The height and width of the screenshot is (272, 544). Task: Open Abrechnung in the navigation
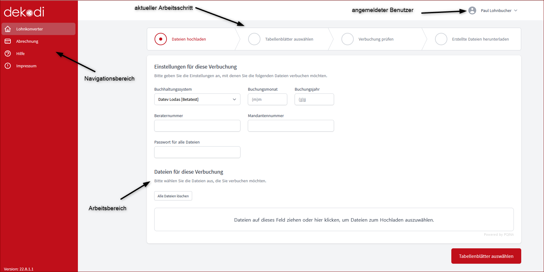point(27,41)
